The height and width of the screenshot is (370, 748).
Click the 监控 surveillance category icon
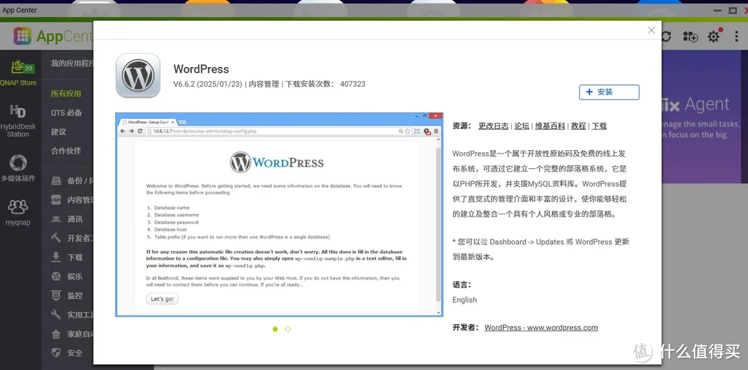(x=56, y=296)
